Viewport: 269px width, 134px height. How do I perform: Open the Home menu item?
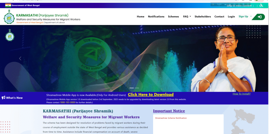(x=141, y=17)
